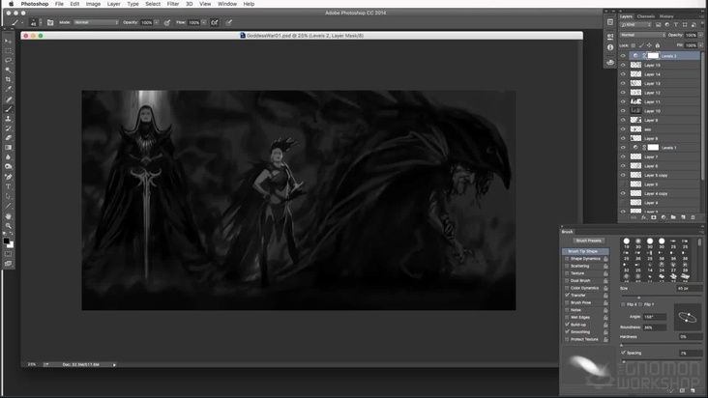Open the fx layer styles menu
Viewport: 708px width, 398px height.
pyautogui.click(x=644, y=217)
